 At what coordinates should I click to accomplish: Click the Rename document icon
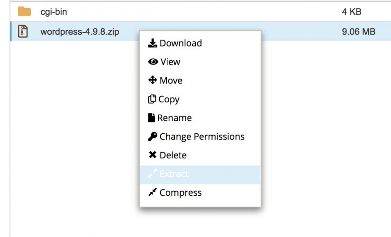click(151, 118)
